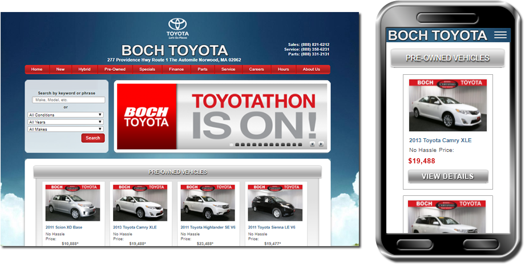Screen dimensions: 525x265
Task: Click the black Sienna thumbnail
Action: [275, 203]
